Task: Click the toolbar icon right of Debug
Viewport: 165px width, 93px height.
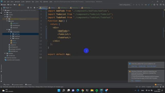Action: click(x=139, y=5)
